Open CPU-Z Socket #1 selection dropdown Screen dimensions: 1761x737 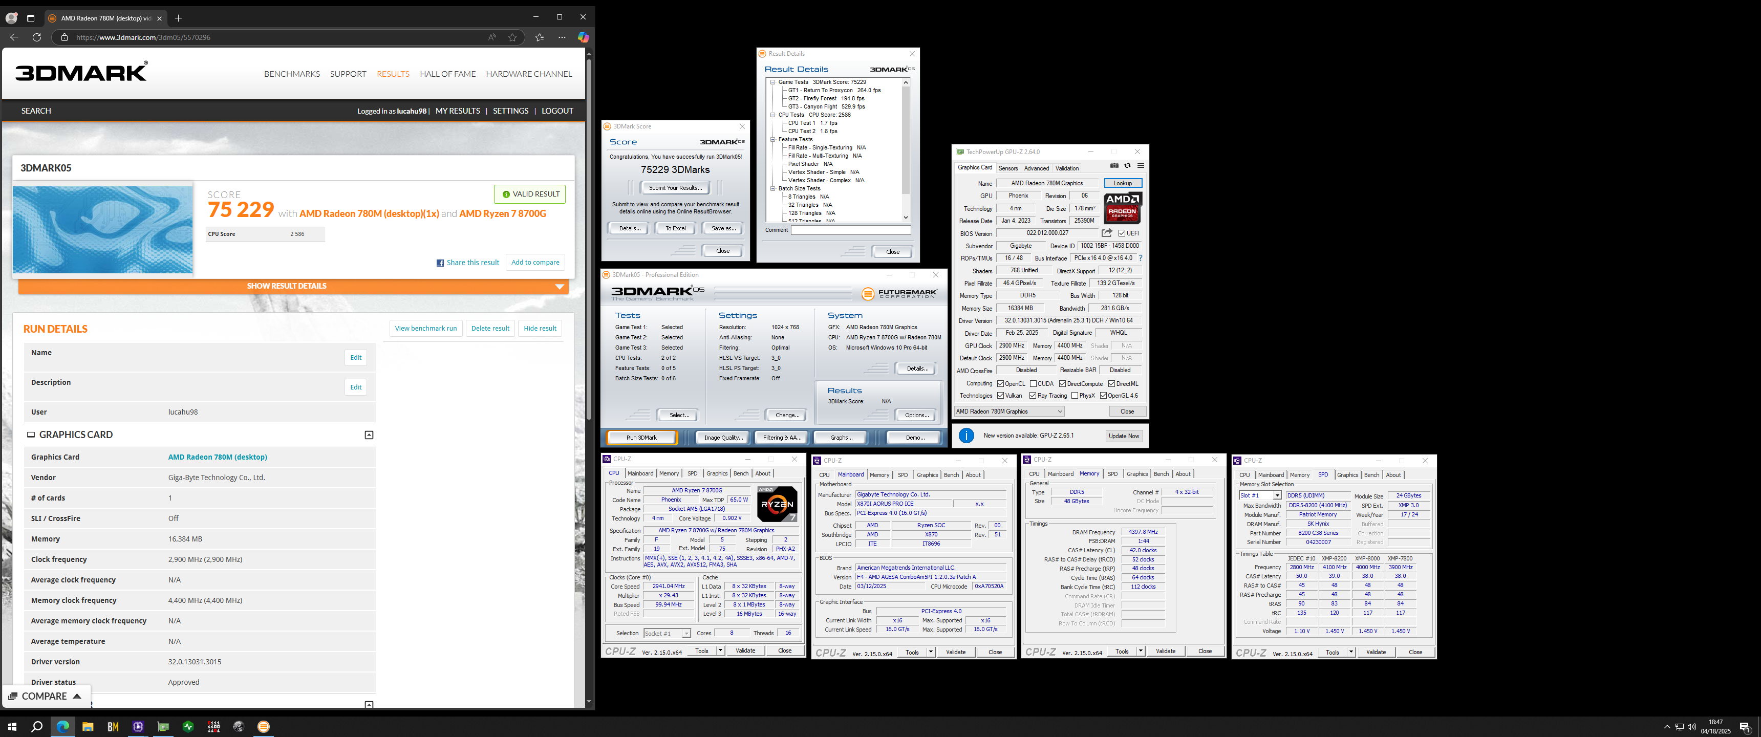pyautogui.click(x=667, y=634)
